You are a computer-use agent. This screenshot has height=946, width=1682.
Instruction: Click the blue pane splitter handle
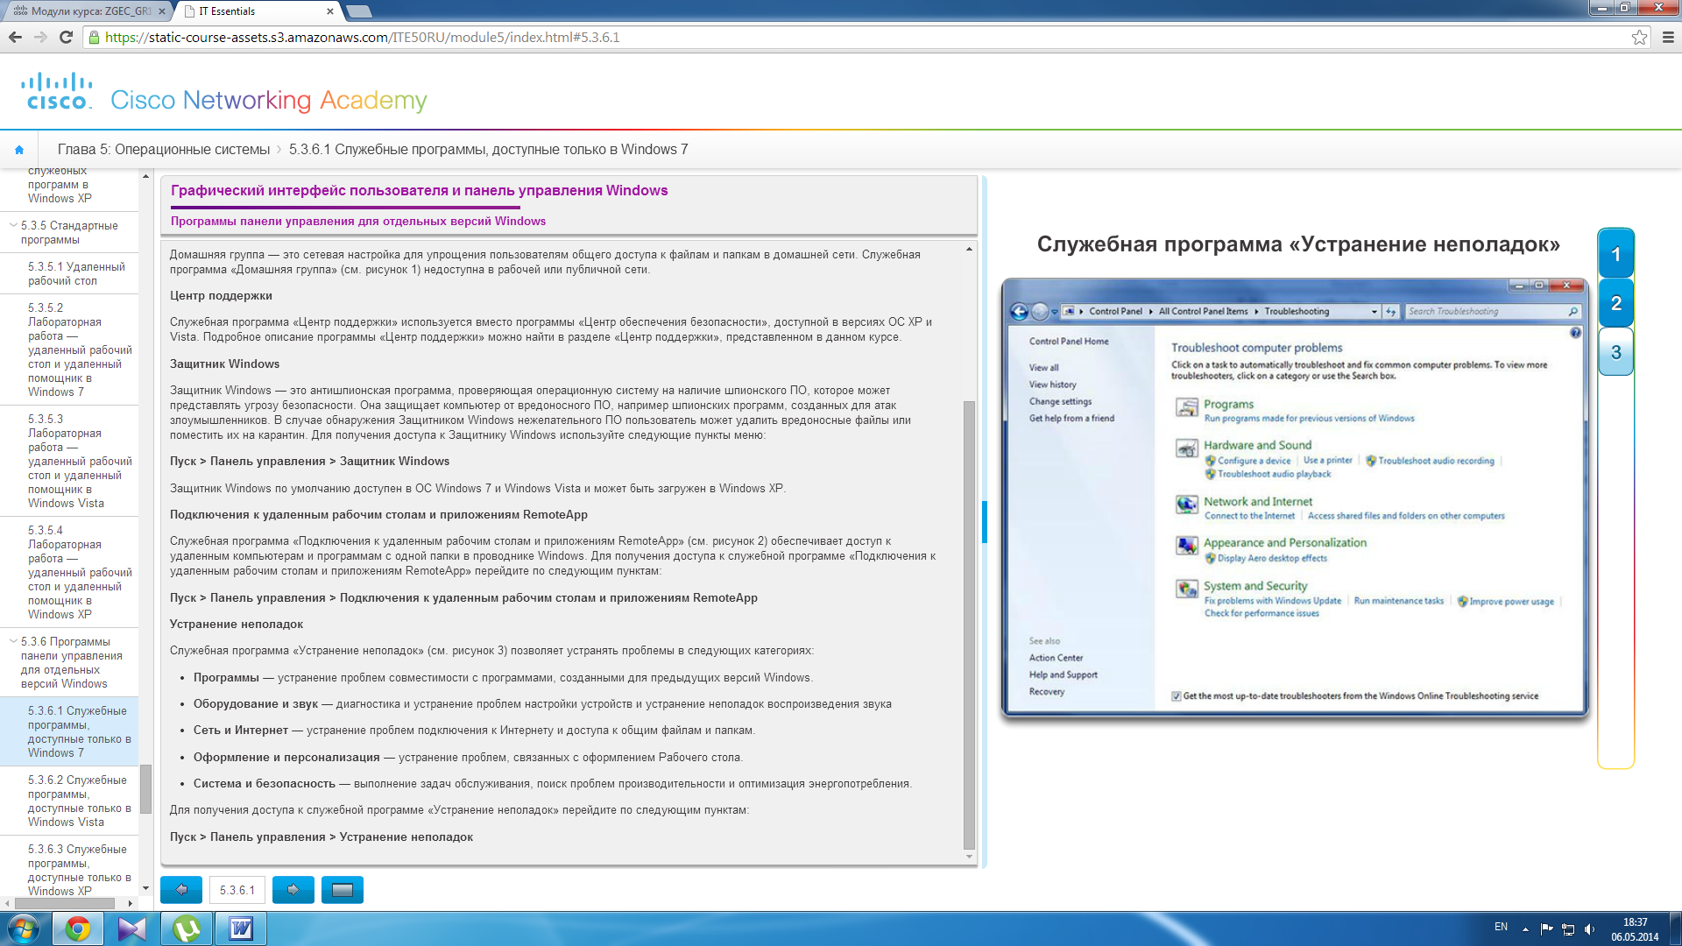coord(985,522)
